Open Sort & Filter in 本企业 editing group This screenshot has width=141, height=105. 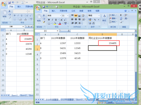pyautogui.click(x=126, y=15)
